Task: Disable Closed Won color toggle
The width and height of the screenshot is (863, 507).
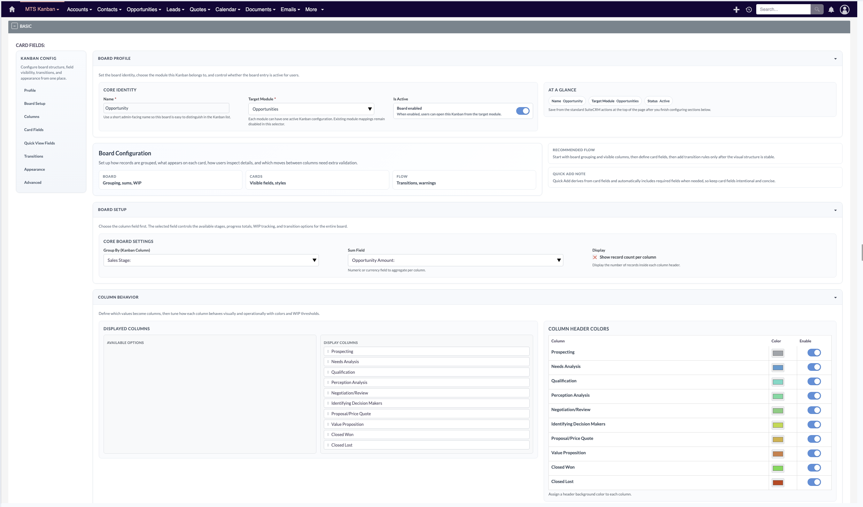Action: click(x=814, y=468)
